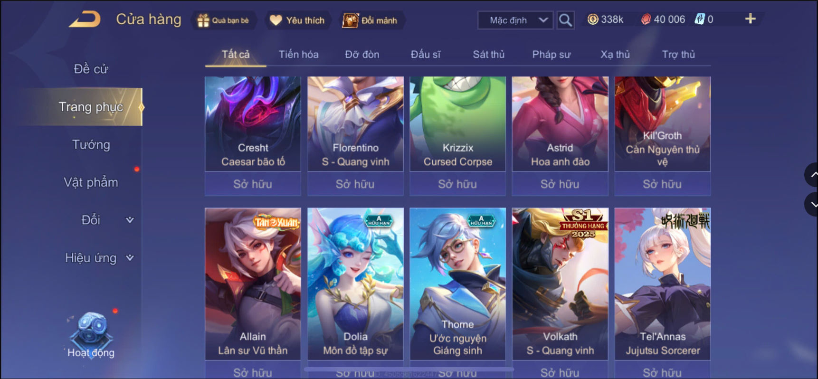Open the Tel'Annas Jujutsu Sorcerer skin card
This screenshot has height=379, width=818.
663,284
